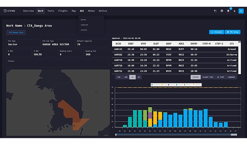The image size is (247, 145).
Task: Switch chart grouping to FLIGHT TYPE
Action: 208,77
